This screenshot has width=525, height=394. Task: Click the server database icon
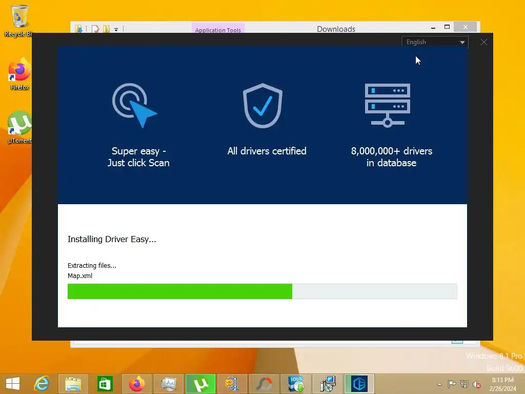pos(388,105)
